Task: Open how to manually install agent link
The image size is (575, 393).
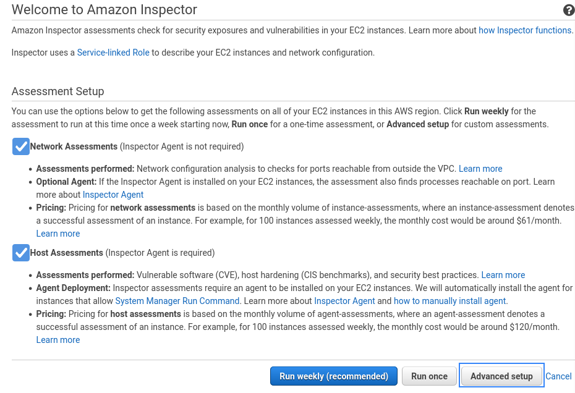Action: pyautogui.click(x=450, y=301)
